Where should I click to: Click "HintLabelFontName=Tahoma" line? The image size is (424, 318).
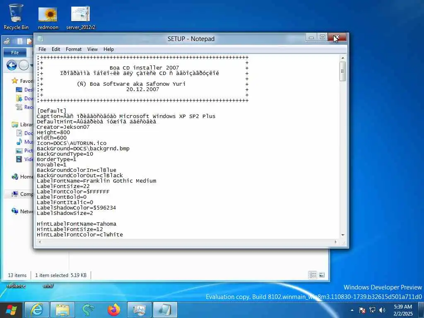click(77, 224)
